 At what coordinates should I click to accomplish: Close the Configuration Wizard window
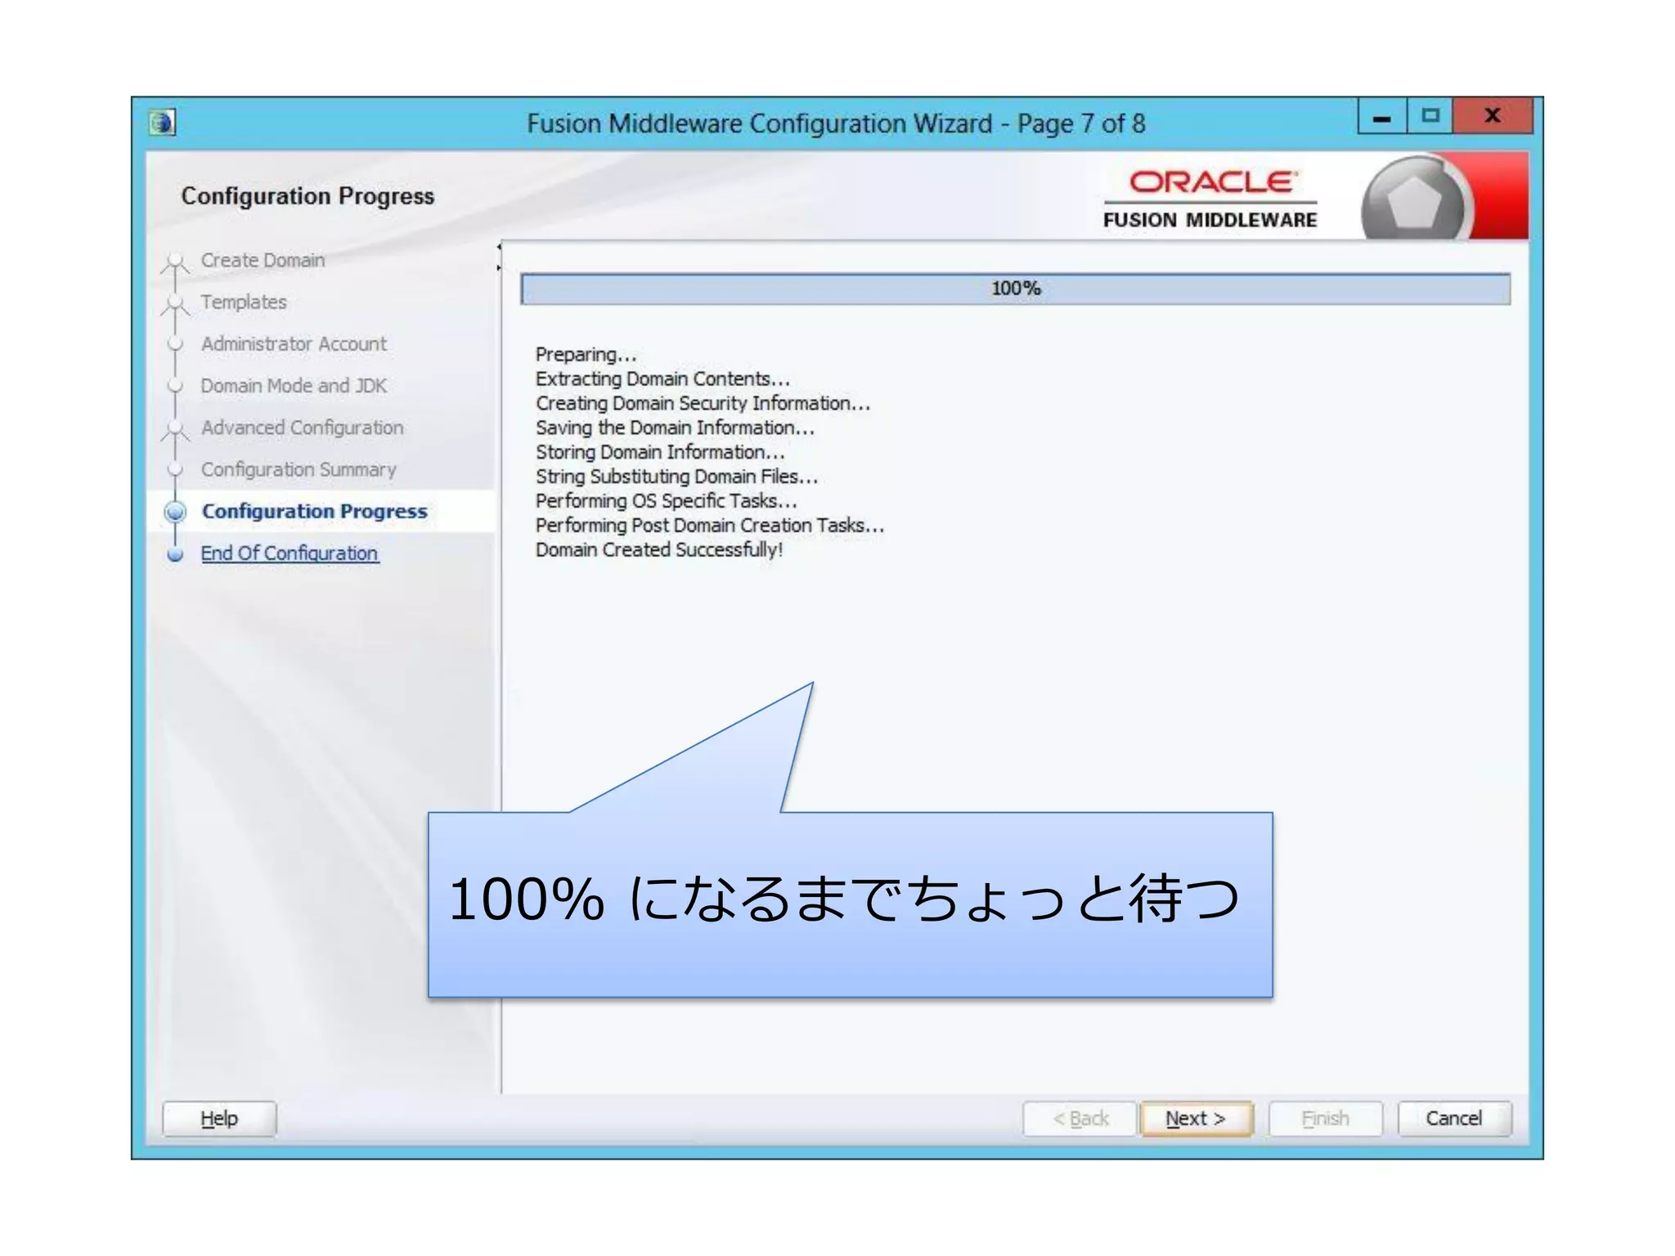point(1492,116)
